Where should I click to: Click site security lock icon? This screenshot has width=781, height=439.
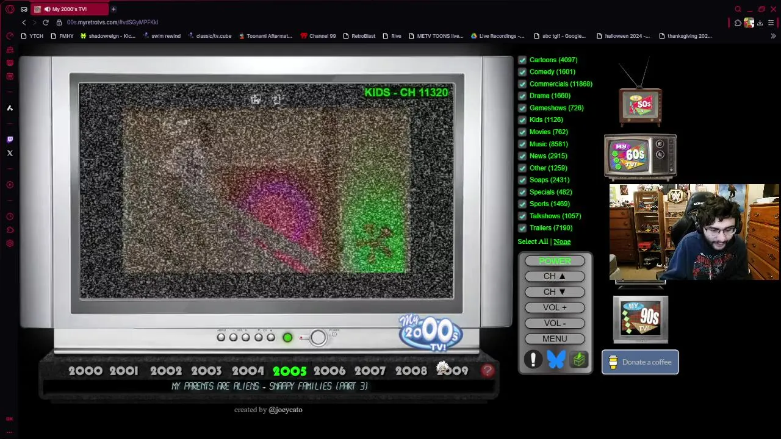tap(59, 22)
